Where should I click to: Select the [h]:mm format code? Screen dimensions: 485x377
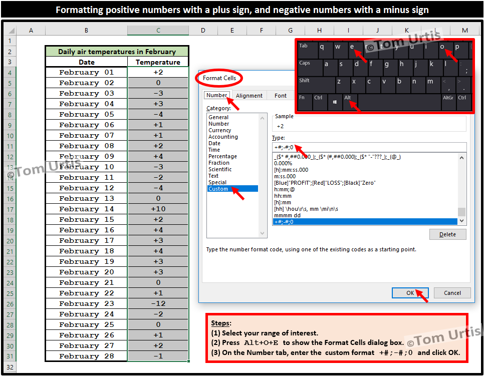coord(365,202)
